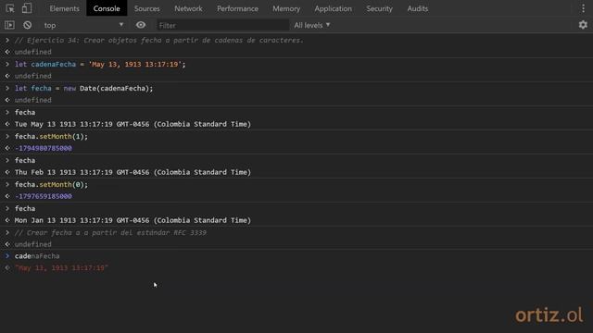593x333 pixels.
Task: Click the 'let fecha = new Date(cadenaFecha);' line
Action: 84,89
